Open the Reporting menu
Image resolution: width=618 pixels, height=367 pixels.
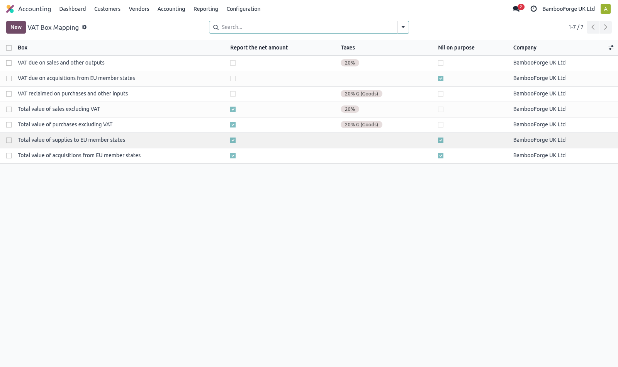pos(206,9)
